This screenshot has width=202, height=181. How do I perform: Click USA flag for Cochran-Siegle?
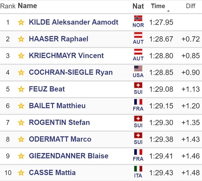tap(138, 68)
